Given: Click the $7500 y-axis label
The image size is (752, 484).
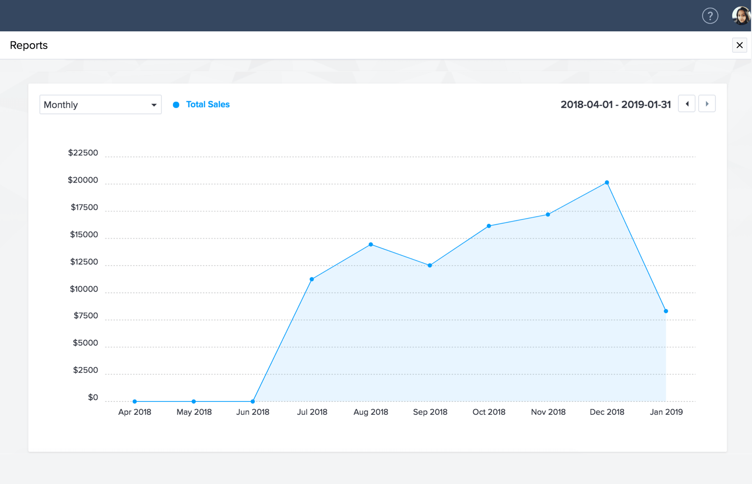Looking at the screenshot, I should [86, 315].
